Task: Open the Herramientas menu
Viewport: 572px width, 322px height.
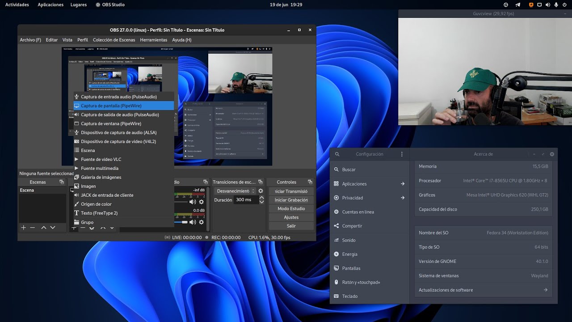Action: [154, 40]
